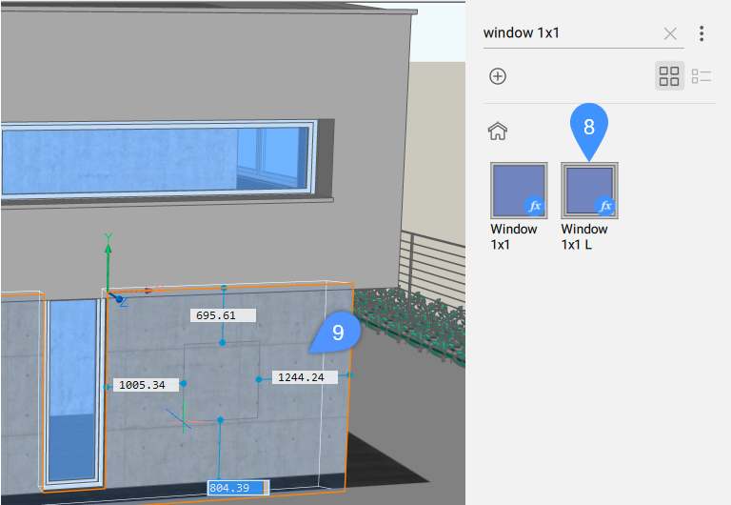Open the three-dot options menu

701,33
